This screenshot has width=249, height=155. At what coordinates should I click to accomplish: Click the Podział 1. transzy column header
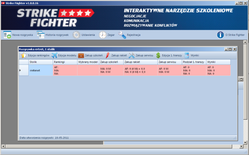point(194,62)
